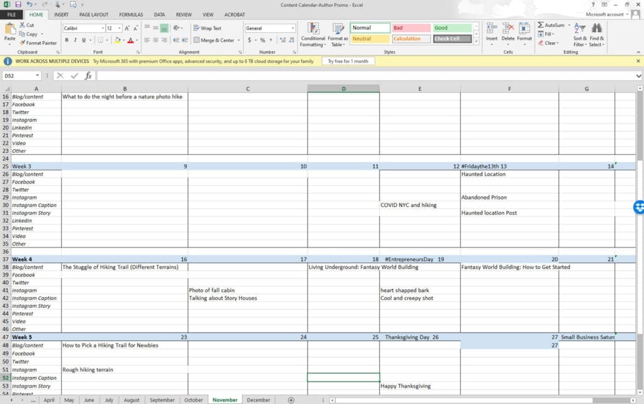Toggle italic formatting
This screenshot has width=644, height=404.
(x=75, y=40)
